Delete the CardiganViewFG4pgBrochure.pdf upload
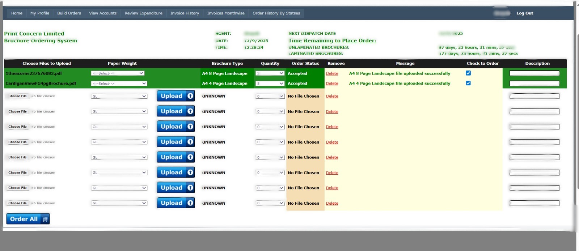The width and height of the screenshot is (579, 251). pyautogui.click(x=332, y=84)
